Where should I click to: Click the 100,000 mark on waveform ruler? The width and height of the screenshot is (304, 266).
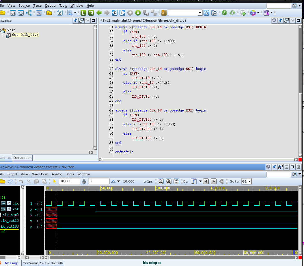(x=163, y=188)
